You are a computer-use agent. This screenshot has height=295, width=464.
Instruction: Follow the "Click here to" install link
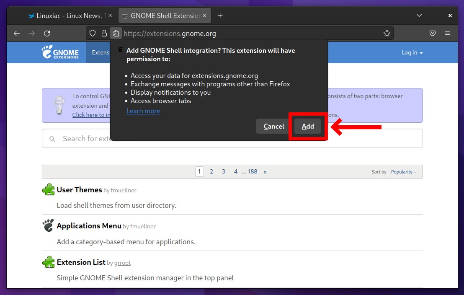pos(91,115)
